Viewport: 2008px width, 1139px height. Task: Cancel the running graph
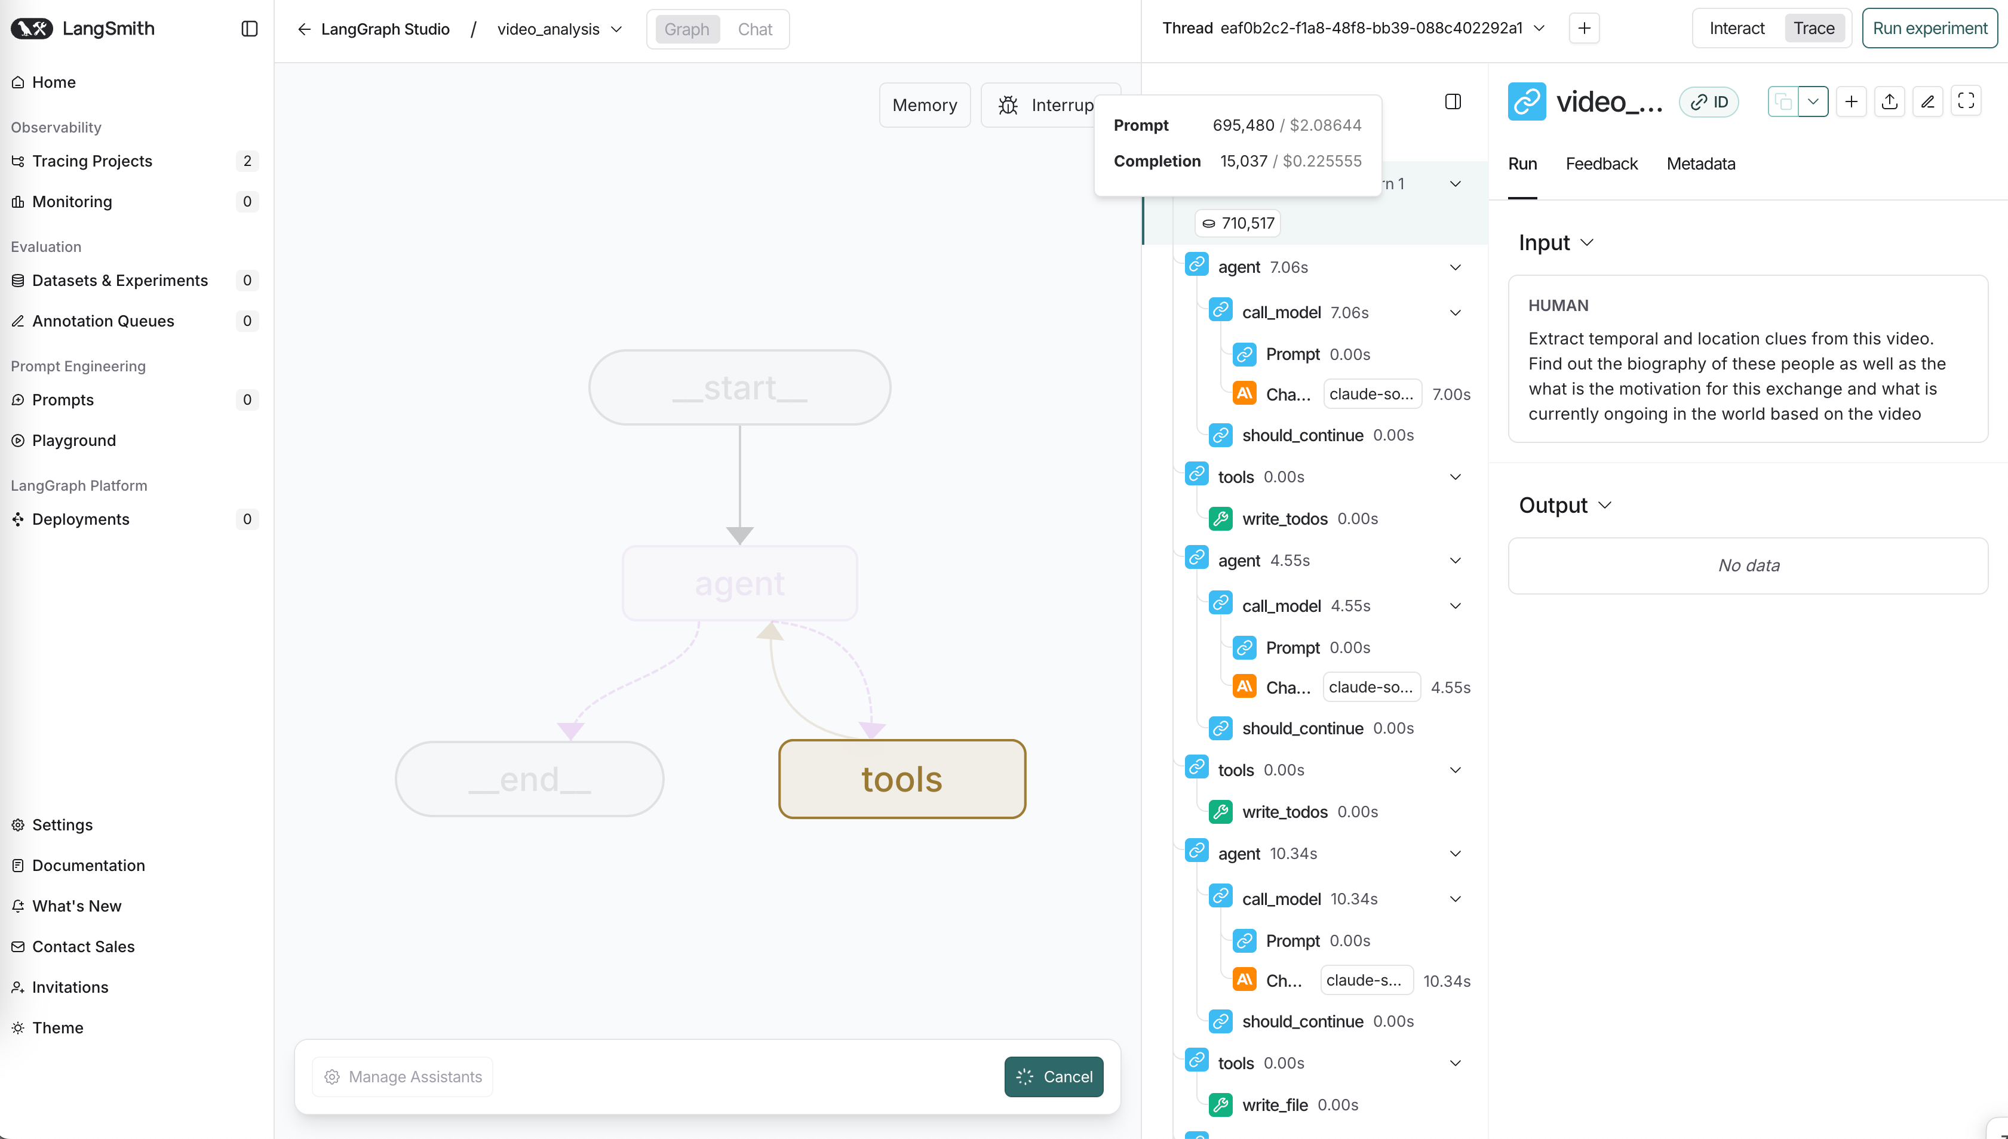tap(1054, 1076)
